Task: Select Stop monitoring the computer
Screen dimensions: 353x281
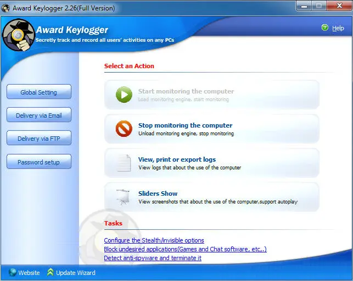Action: (x=212, y=129)
